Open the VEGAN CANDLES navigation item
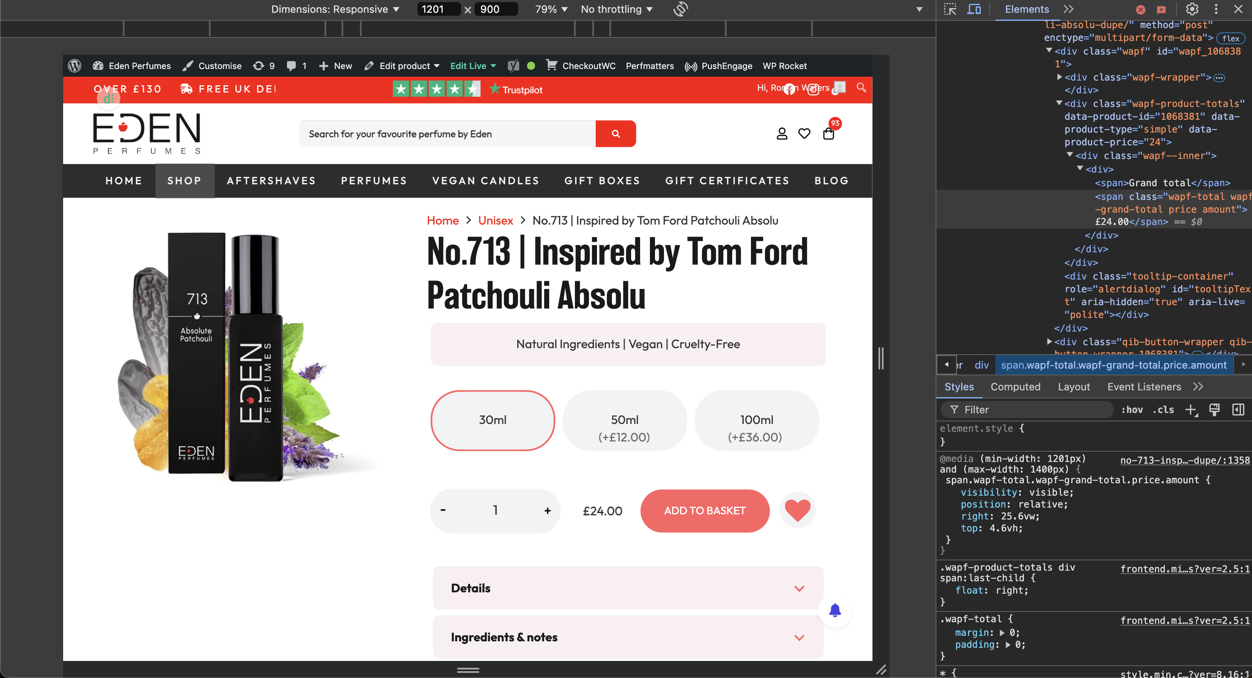1252x678 pixels. pyautogui.click(x=486, y=181)
